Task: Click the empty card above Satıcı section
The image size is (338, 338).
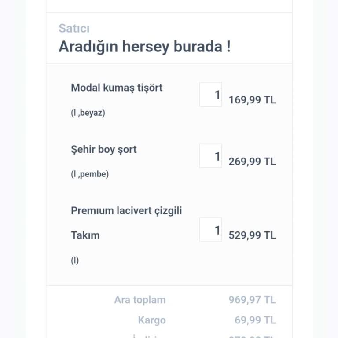Action: click(x=169, y=6)
